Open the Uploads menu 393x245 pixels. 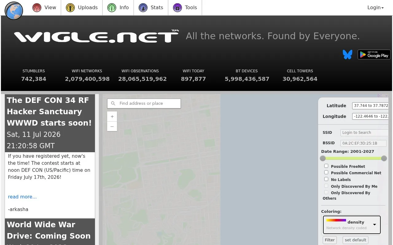(x=82, y=8)
